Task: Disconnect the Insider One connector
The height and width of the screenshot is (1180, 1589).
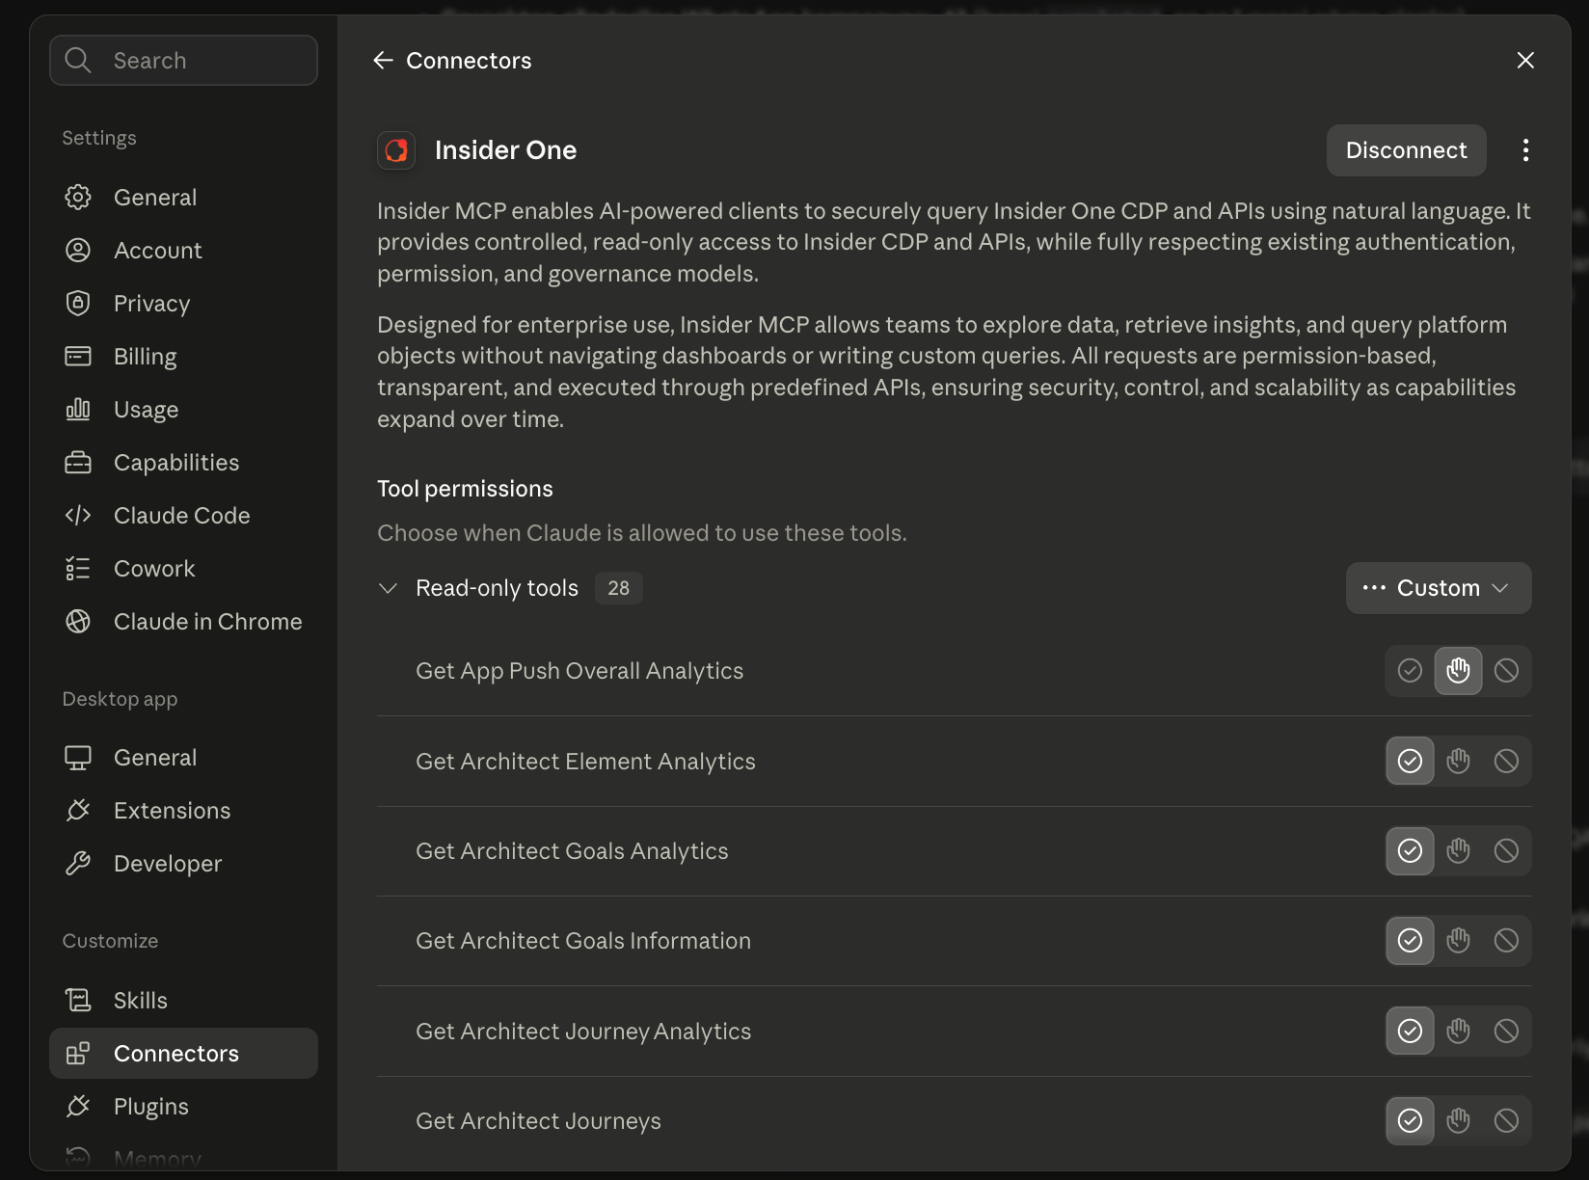Action: (1406, 150)
